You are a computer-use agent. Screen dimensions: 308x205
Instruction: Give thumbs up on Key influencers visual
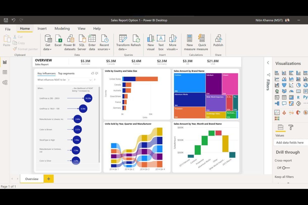[93, 73]
